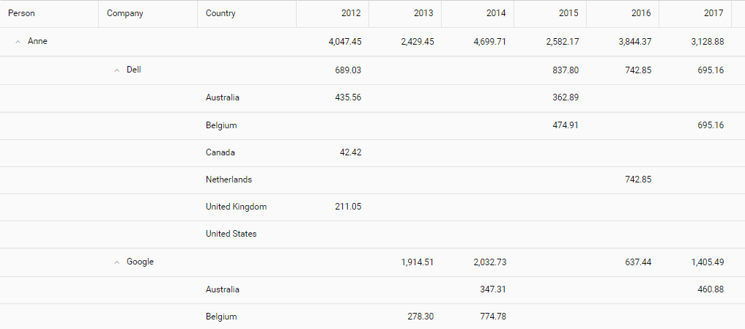
Task: Click the Country column header
Action: point(247,14)
